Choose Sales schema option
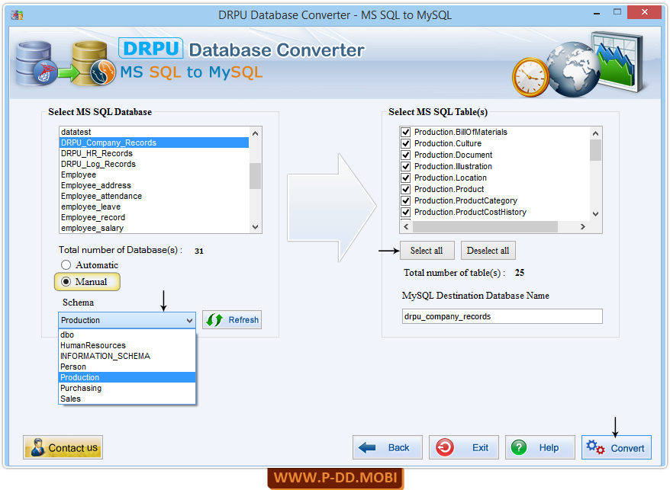 [x=127, y=399]
